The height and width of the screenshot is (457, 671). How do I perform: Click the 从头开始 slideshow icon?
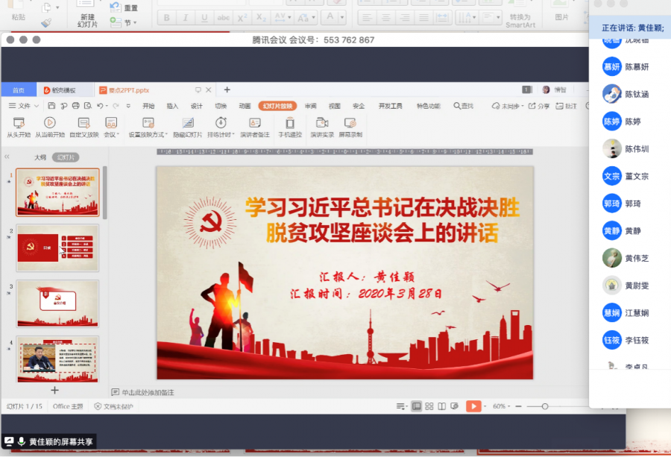click(19, 123)
